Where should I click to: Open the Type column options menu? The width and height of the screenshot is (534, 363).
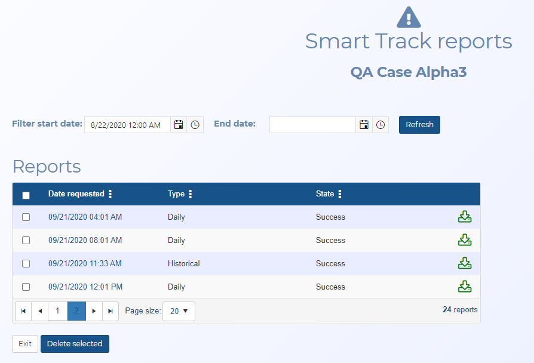point(191,194)
